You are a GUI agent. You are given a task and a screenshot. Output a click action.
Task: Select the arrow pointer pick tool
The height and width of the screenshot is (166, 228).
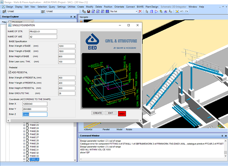[147, 11]
